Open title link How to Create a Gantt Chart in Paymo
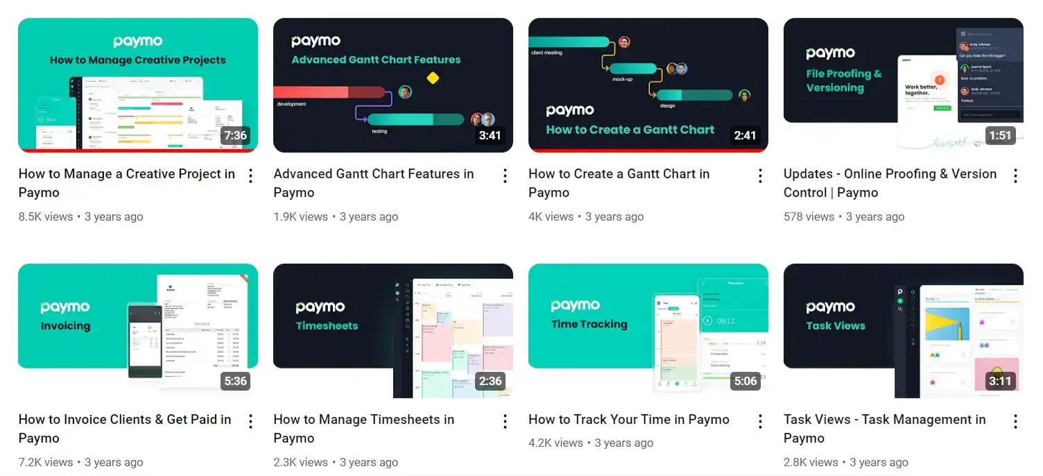The width and height of the screenshot is (1043, 476). pos(619,183)
